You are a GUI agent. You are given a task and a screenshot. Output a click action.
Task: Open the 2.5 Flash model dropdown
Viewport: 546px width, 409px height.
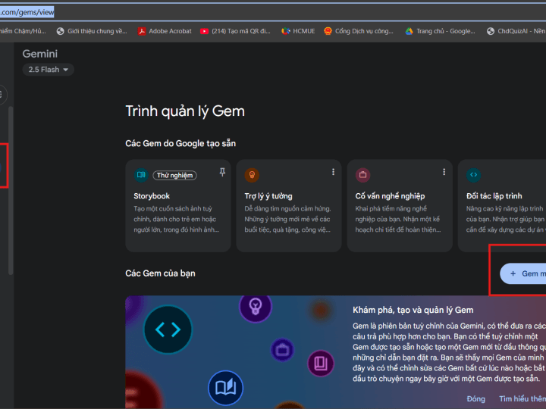point(48,70)
